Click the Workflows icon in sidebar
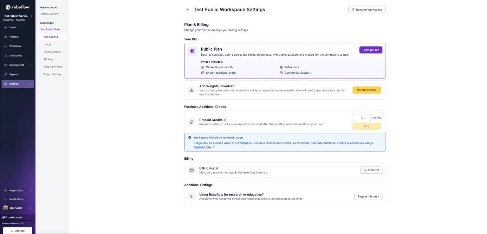487x234 pixels. point(6,46)
